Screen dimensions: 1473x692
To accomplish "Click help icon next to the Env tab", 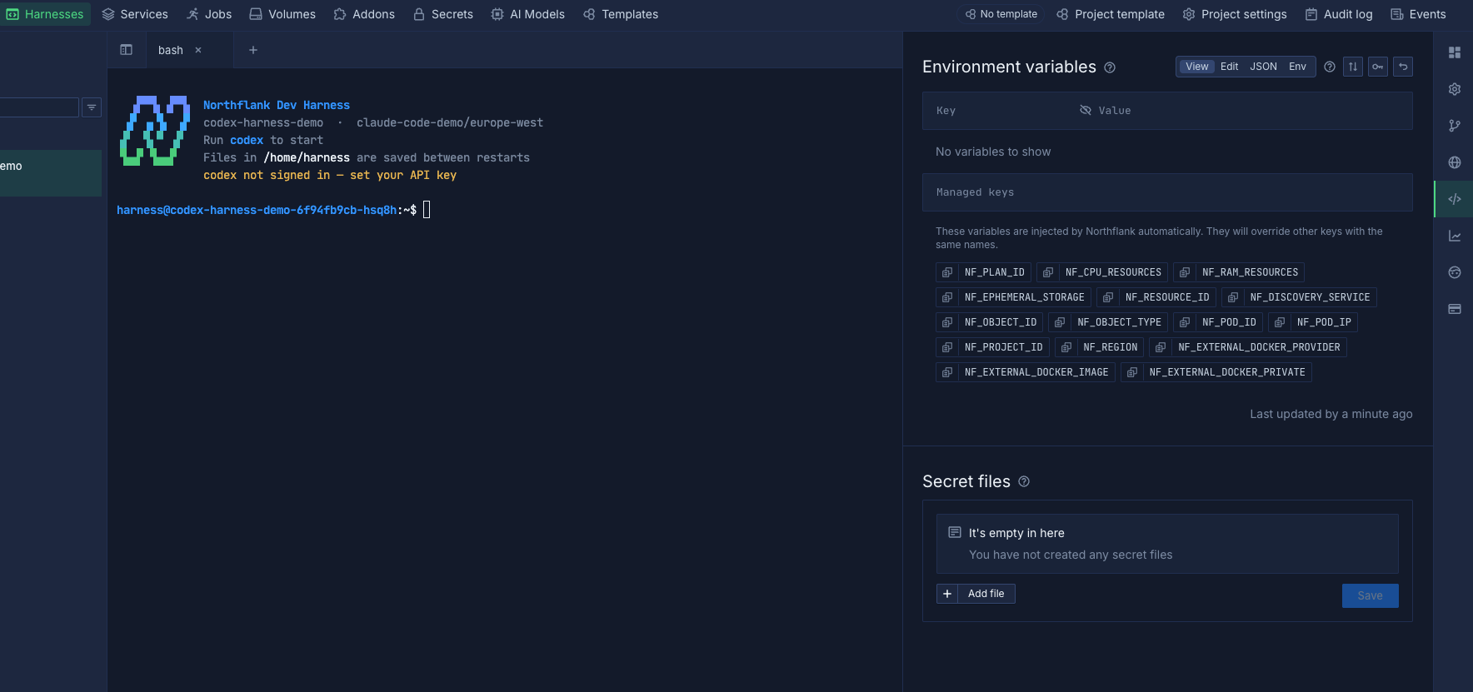I will point(1330,67).
